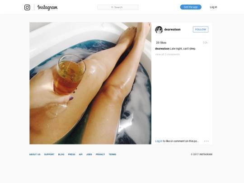The height and width of the screenshot is (183, 244).
Task: Click into the Search field
Action: pos(118,7)
